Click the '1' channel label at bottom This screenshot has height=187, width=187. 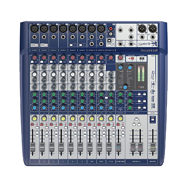pos(35,161)
